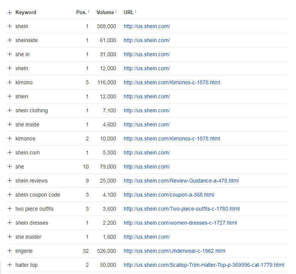The image size is (296, 274).
Task: Sort by the Keyword column header
Action: point(26,12)
